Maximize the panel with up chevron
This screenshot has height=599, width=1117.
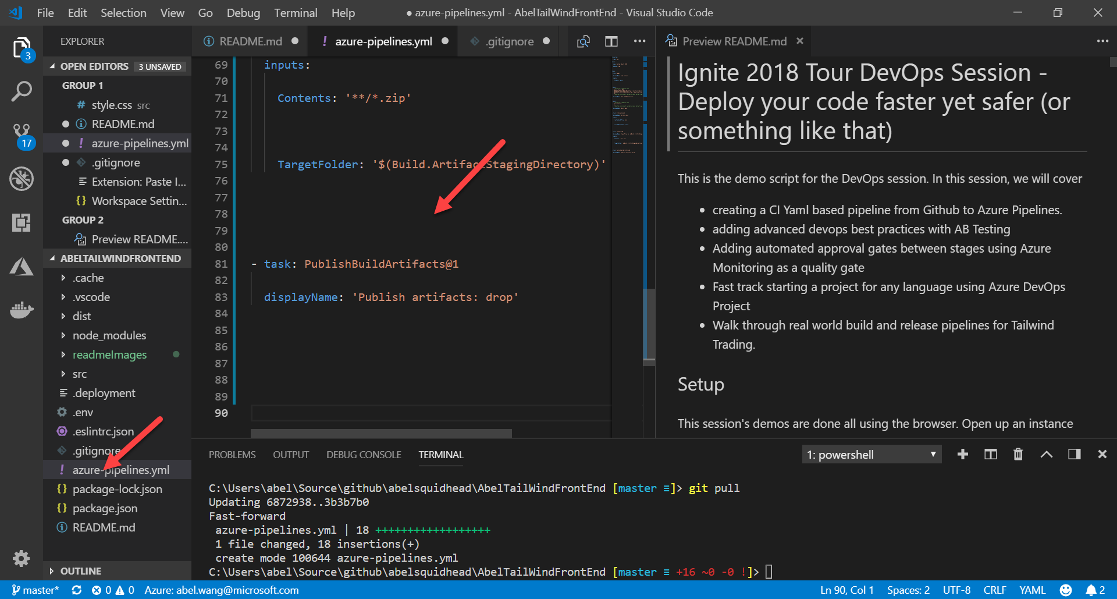point(1046,454)
